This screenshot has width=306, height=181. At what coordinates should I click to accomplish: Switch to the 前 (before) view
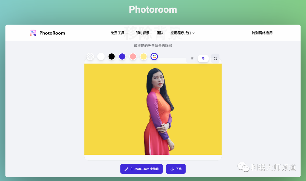[192, 58]
